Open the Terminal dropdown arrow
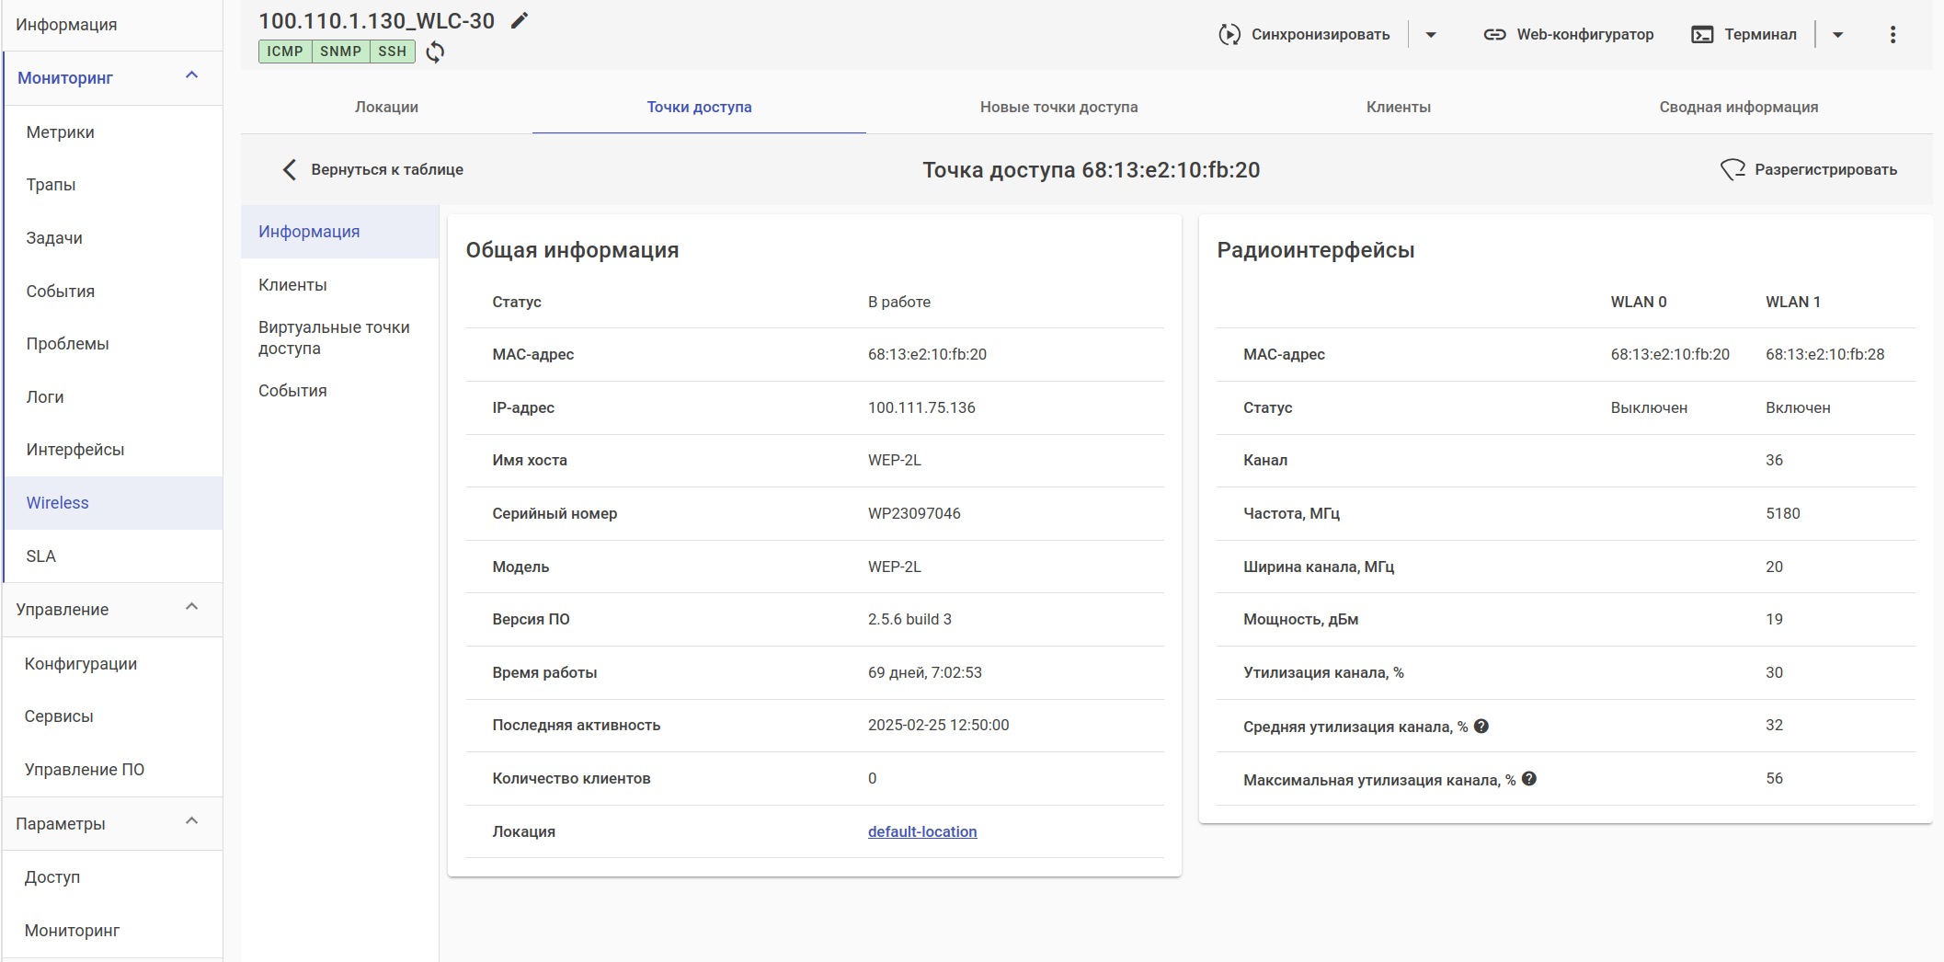 pyautogui.click(x=1837, y=35)
